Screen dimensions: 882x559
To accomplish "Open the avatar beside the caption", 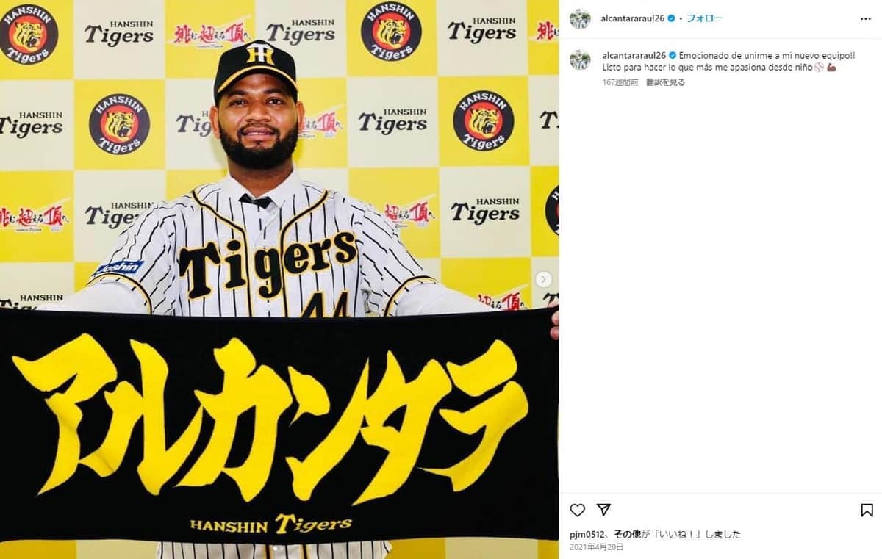I will pos(580,60).
